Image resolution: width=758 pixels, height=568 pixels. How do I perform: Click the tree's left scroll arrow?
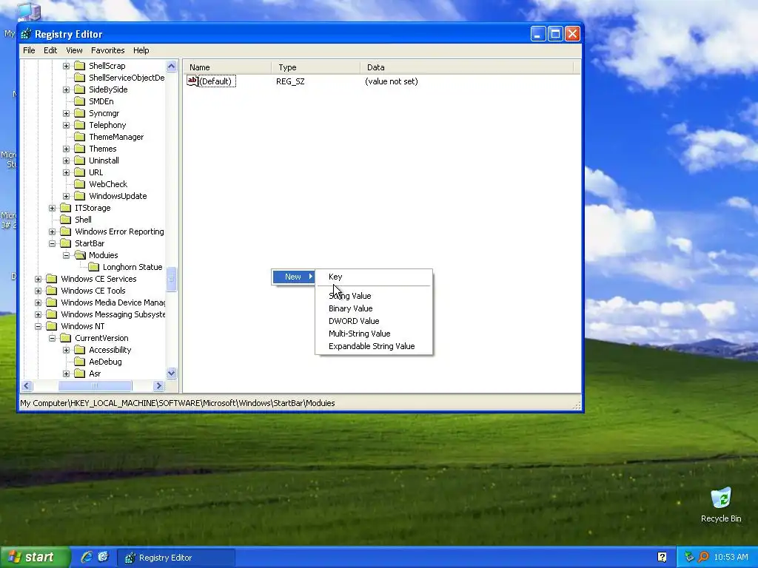click(27, 386)
